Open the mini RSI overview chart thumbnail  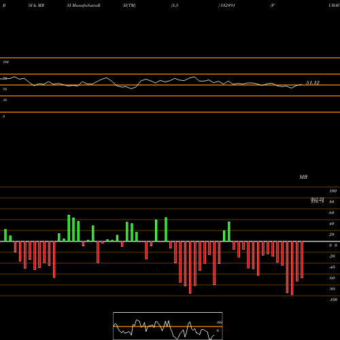168,326
